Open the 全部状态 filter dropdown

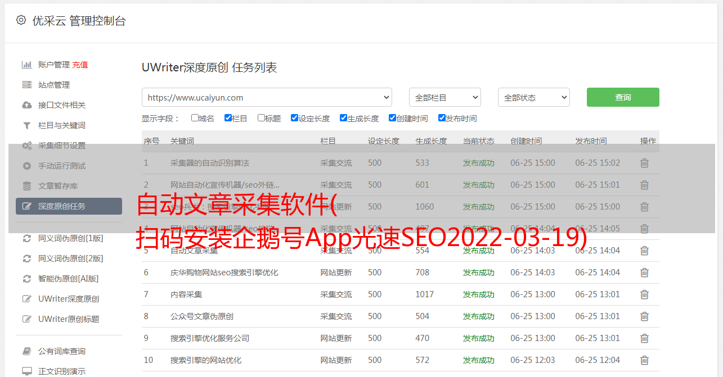533,97
